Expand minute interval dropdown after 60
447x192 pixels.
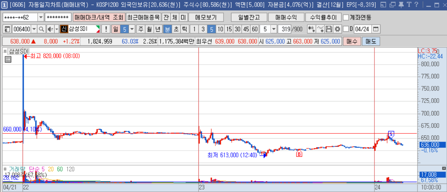tap(274, 29)
